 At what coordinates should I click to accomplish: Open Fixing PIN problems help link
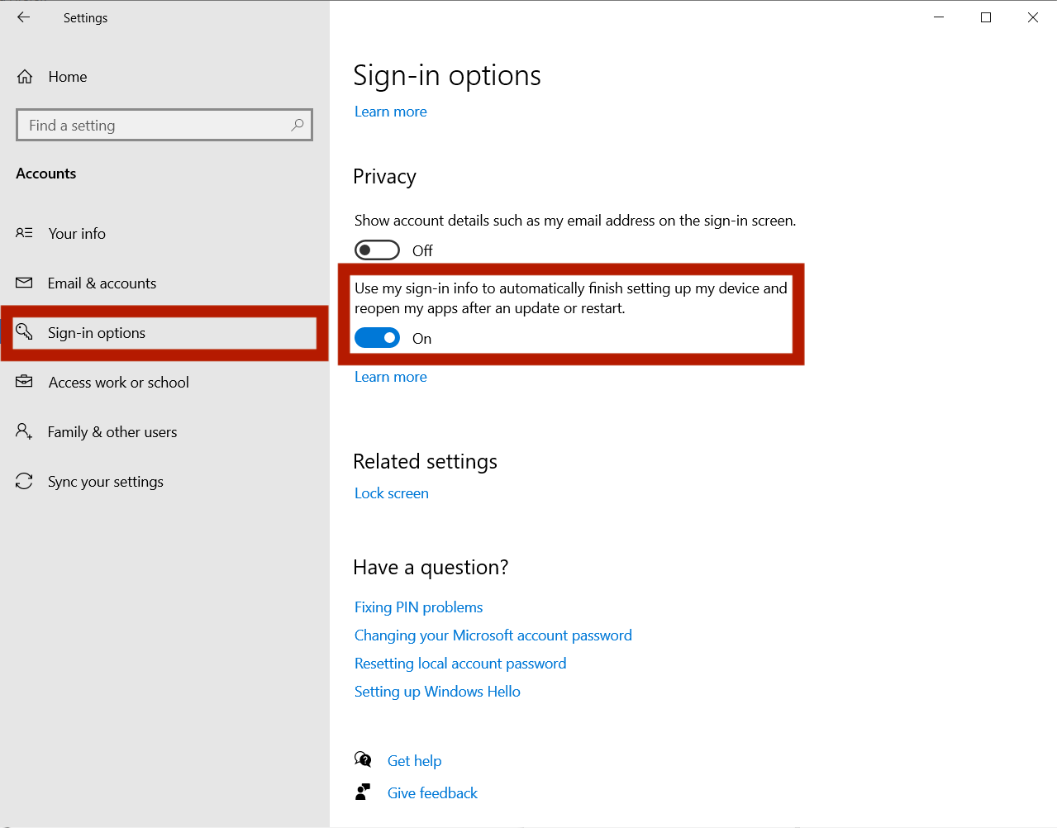pos(419,607)
